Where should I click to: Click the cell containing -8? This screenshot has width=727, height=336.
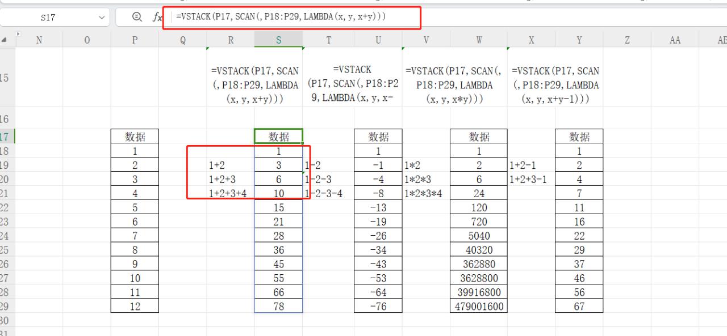[378, 193]
